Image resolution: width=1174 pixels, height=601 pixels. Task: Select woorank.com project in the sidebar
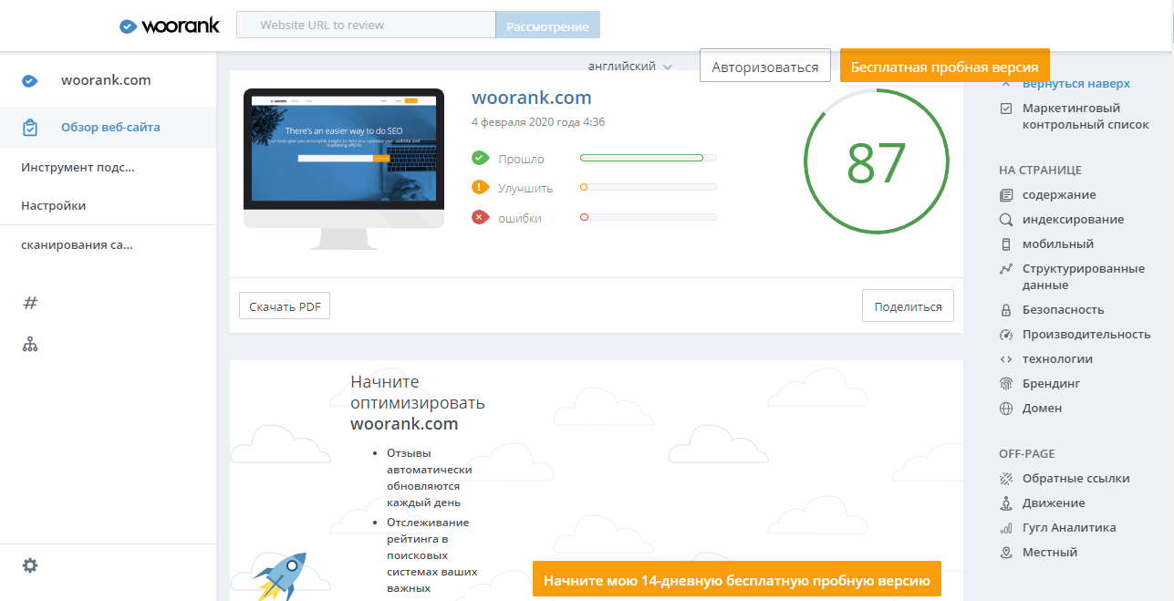[x=108, y=80]
